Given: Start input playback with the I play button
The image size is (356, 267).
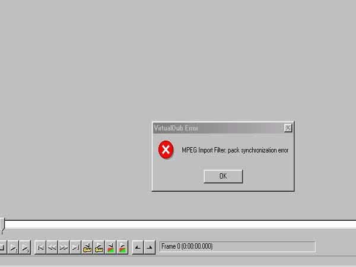Looking at the screenshot, I should (13, 247).
